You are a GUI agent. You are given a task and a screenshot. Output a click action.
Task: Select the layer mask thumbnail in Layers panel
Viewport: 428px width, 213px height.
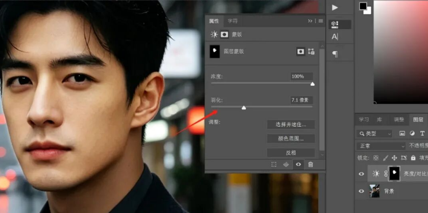point(394,173)
